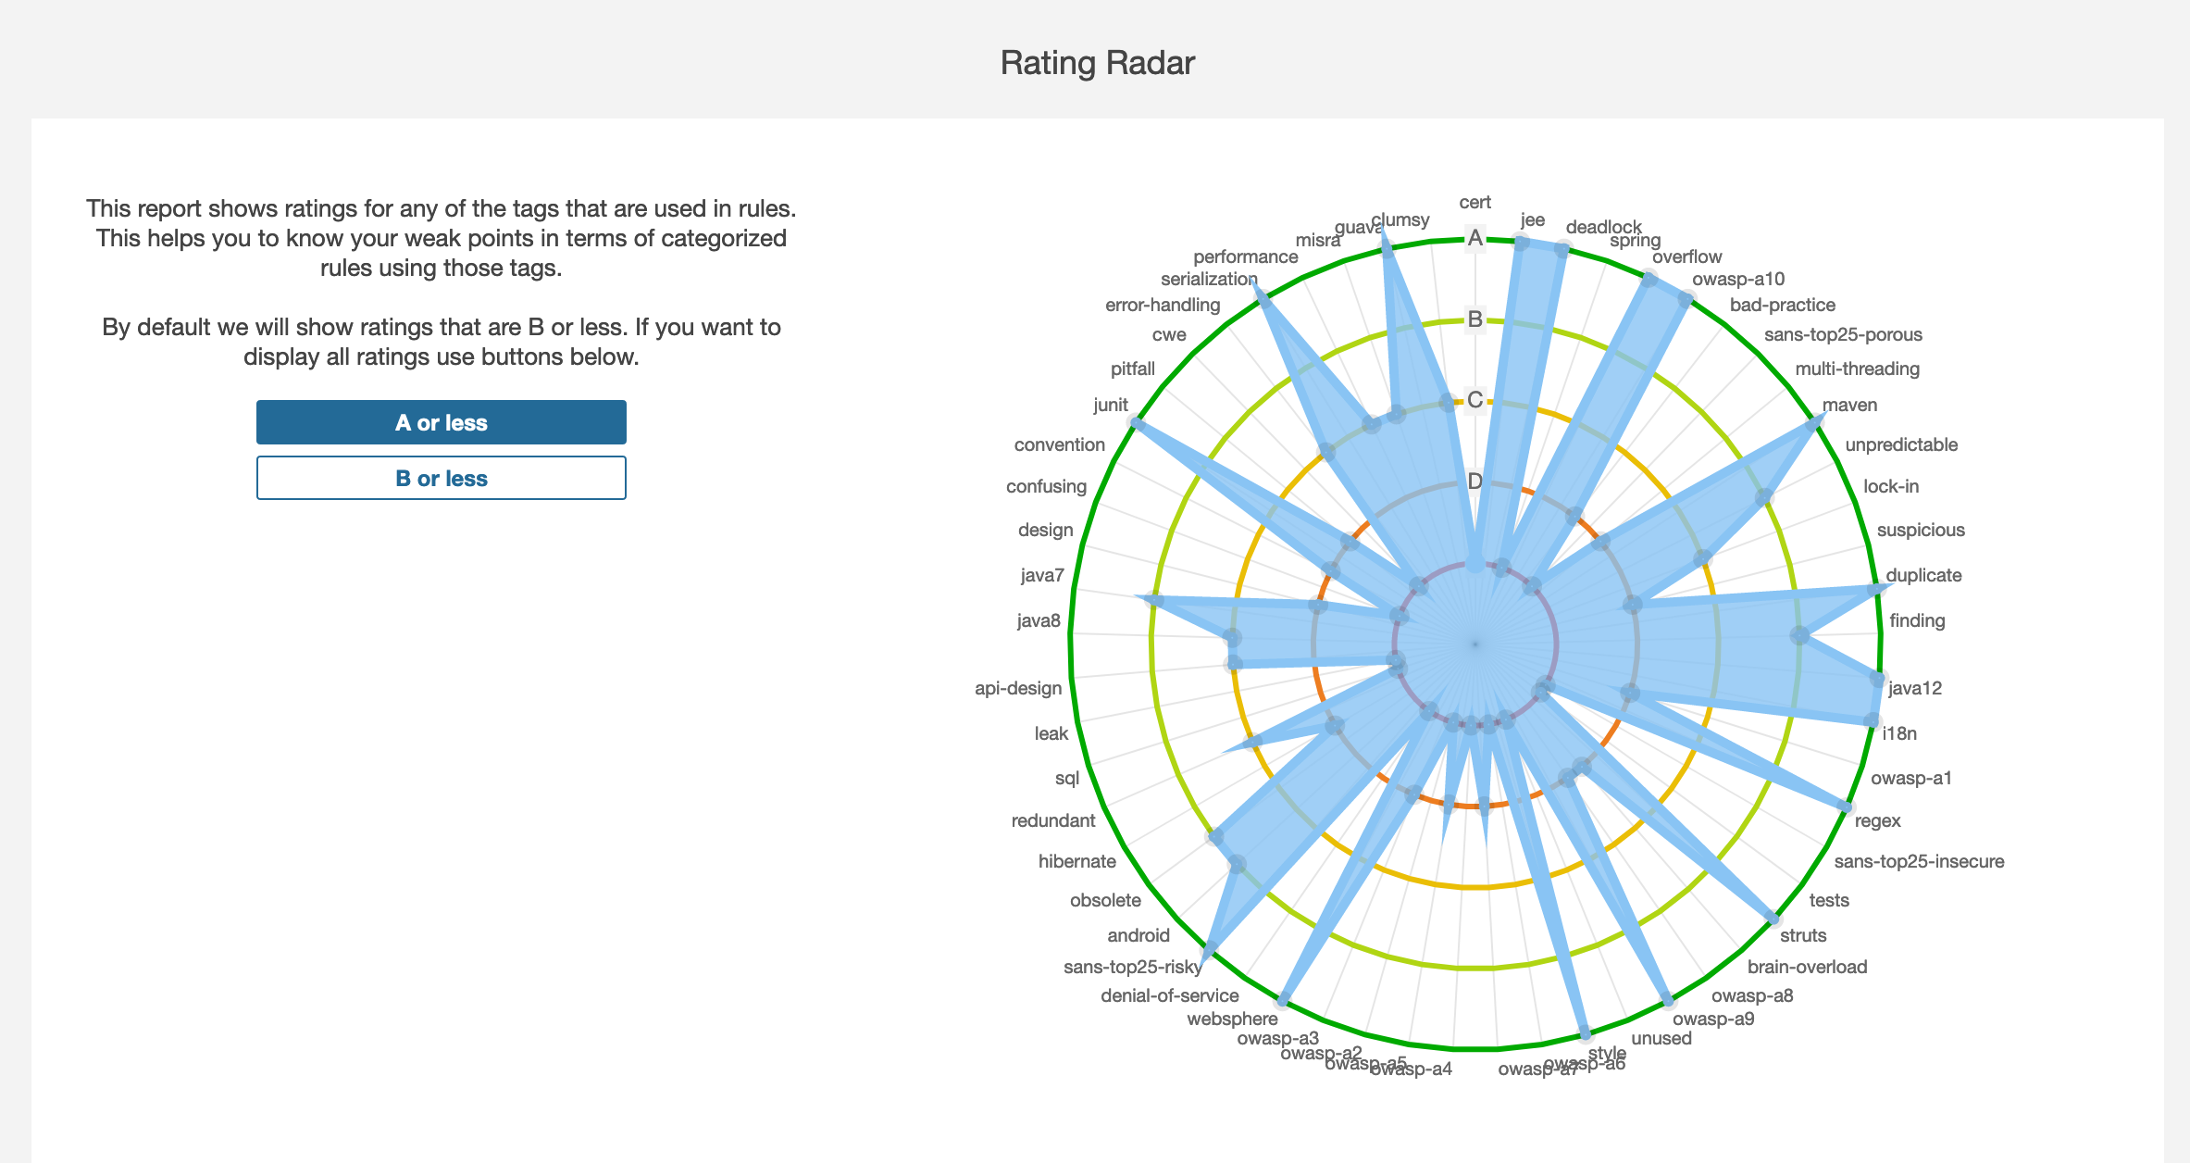Click the 'hibernate' axis label
Image resolution: width=2190 pixels, height=1163 pixels.
click(x=1077, y=861)
